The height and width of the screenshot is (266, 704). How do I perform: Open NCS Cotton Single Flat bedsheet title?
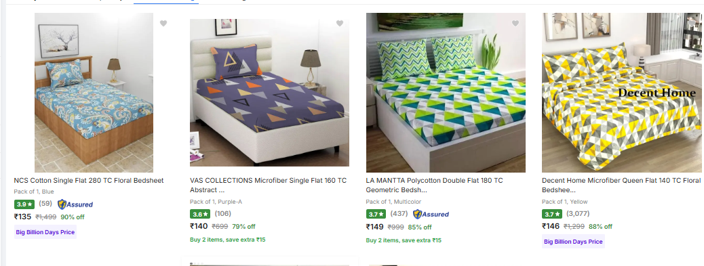tap(89, 181)
